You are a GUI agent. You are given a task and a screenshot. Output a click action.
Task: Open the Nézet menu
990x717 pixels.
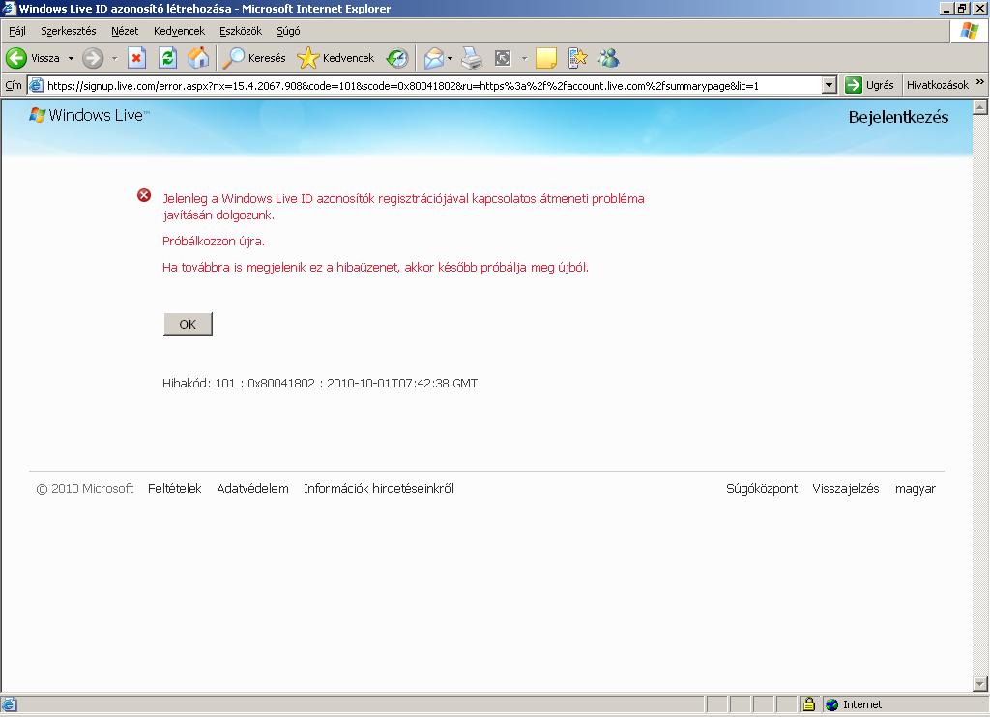tap(125, 31)
